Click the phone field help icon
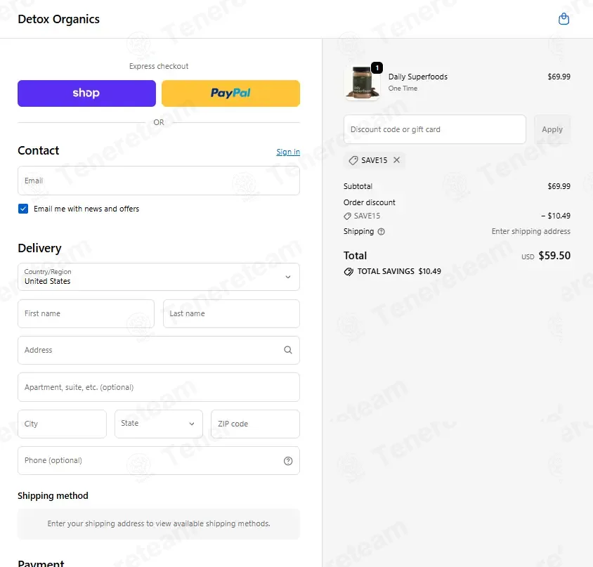Image resolution: width=593 pixels, height=567 pixels. pyautogui.click(x=288, y=461)
